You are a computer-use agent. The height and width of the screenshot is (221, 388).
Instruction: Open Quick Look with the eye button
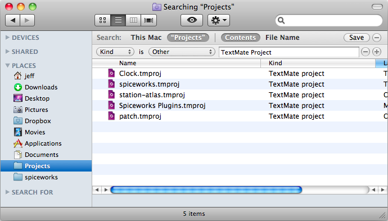(192, 20)
